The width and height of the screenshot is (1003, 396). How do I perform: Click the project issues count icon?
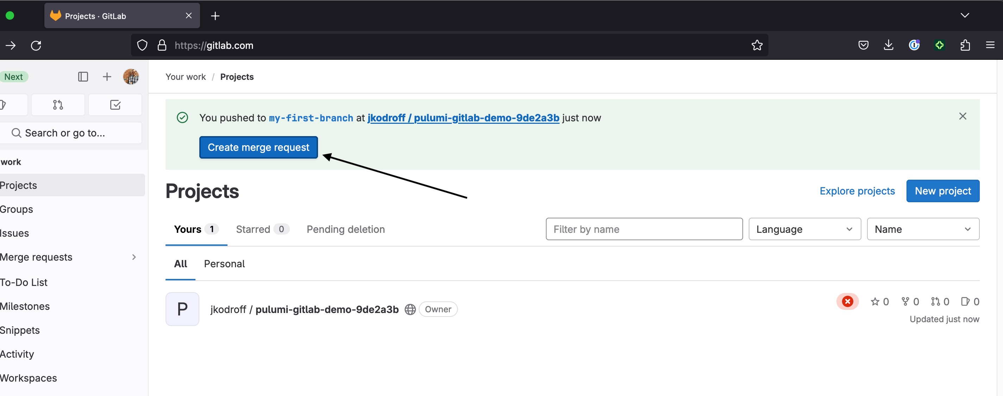tap(965, 301)
